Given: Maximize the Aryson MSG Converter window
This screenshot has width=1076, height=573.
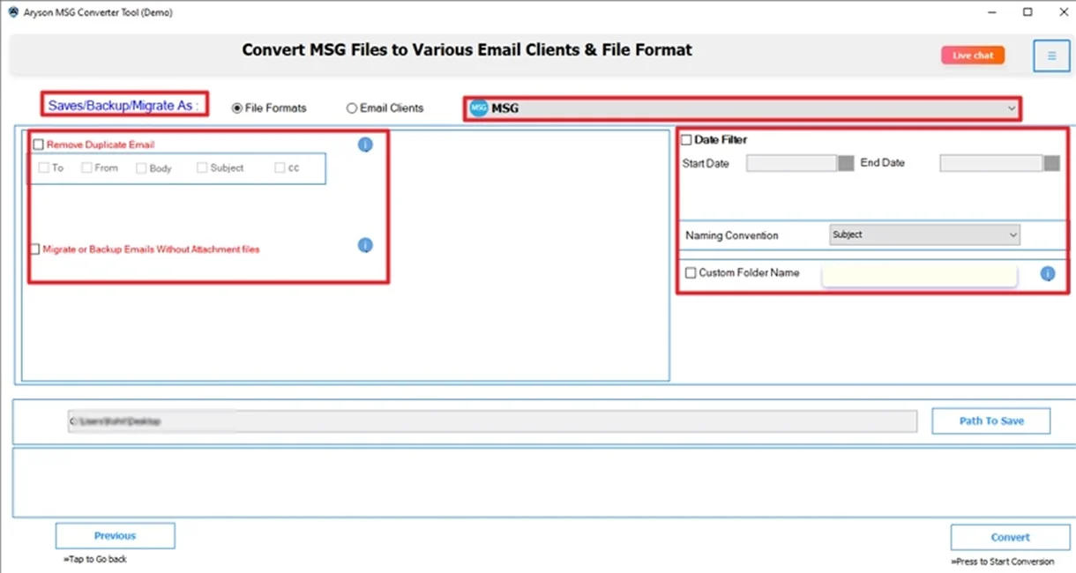Looking at the screenshot, I should click(x=1027, y=12).
